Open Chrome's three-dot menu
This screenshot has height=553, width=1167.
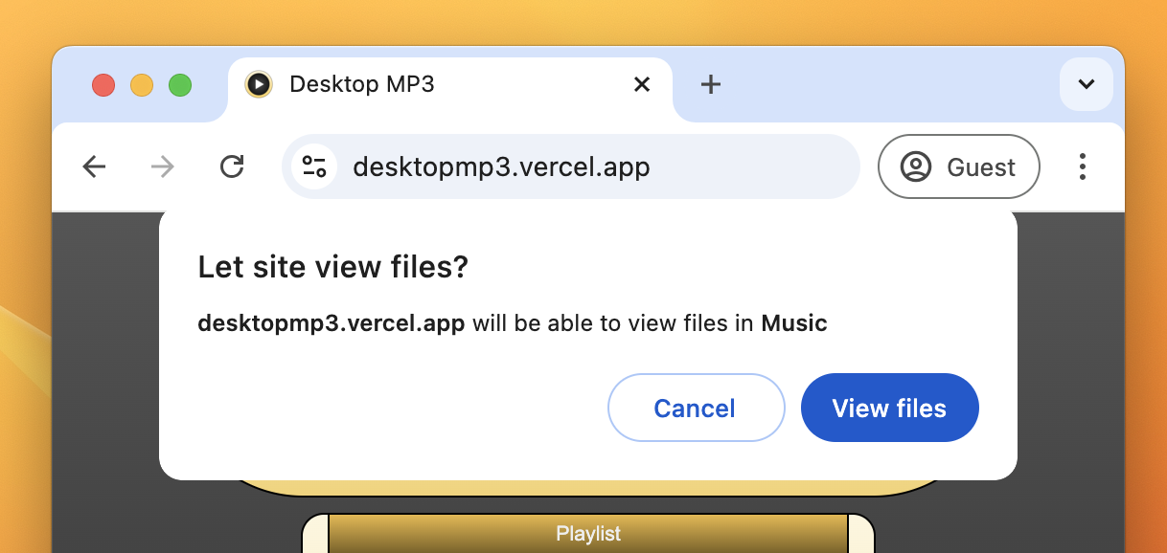1082,166
